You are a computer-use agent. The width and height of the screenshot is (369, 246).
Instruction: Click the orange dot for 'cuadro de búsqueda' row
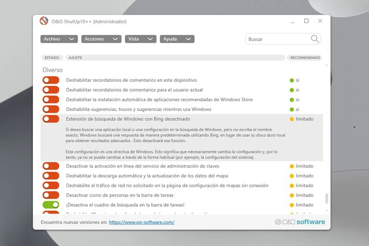[292, 205]
